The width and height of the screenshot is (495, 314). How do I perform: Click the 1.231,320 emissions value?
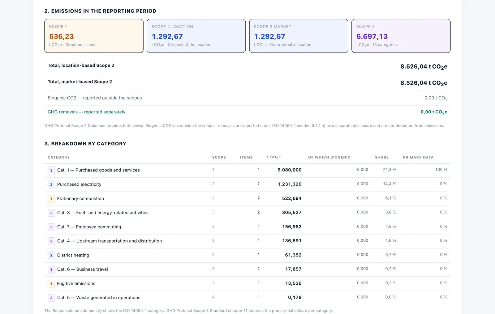[x=290, y=184]
